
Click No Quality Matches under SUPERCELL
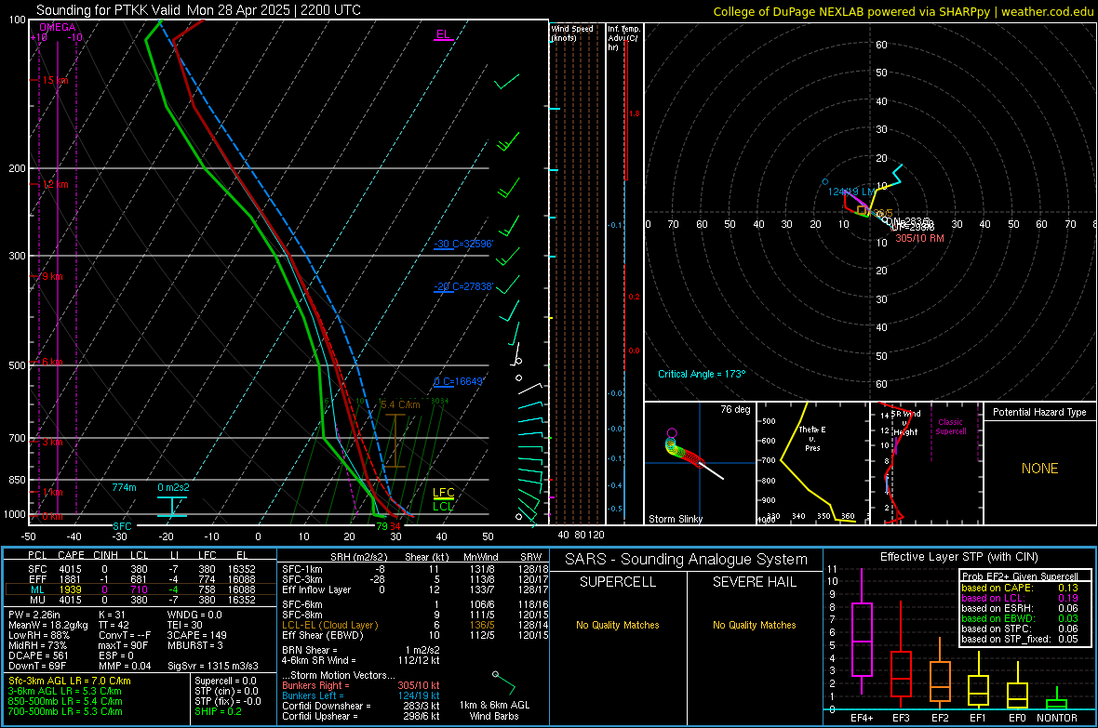(x=618, y=625)
